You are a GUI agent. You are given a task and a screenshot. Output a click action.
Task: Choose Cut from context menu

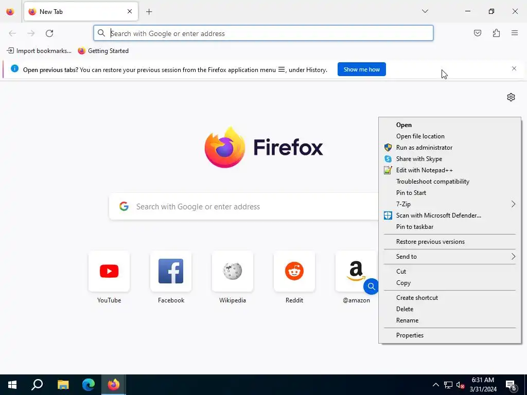tap(450, 272)
